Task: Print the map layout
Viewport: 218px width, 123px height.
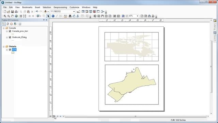Action: point(16,12)
